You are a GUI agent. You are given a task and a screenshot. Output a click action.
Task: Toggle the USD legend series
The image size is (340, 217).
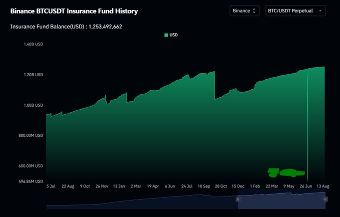point(171,35)
